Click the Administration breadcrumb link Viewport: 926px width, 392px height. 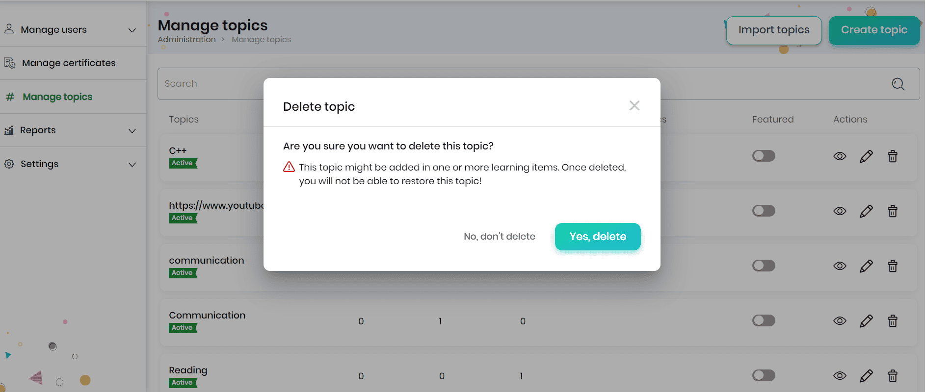coord(186,40)
